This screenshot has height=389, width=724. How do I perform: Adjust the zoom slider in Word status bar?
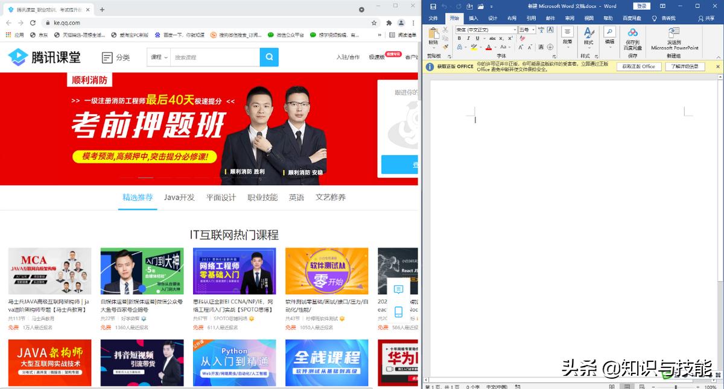[x=675, y=386]
